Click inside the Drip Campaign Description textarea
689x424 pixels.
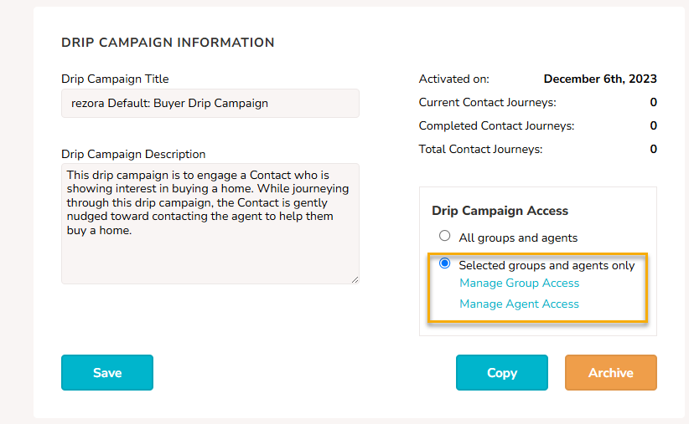click(x=210, y=223)
